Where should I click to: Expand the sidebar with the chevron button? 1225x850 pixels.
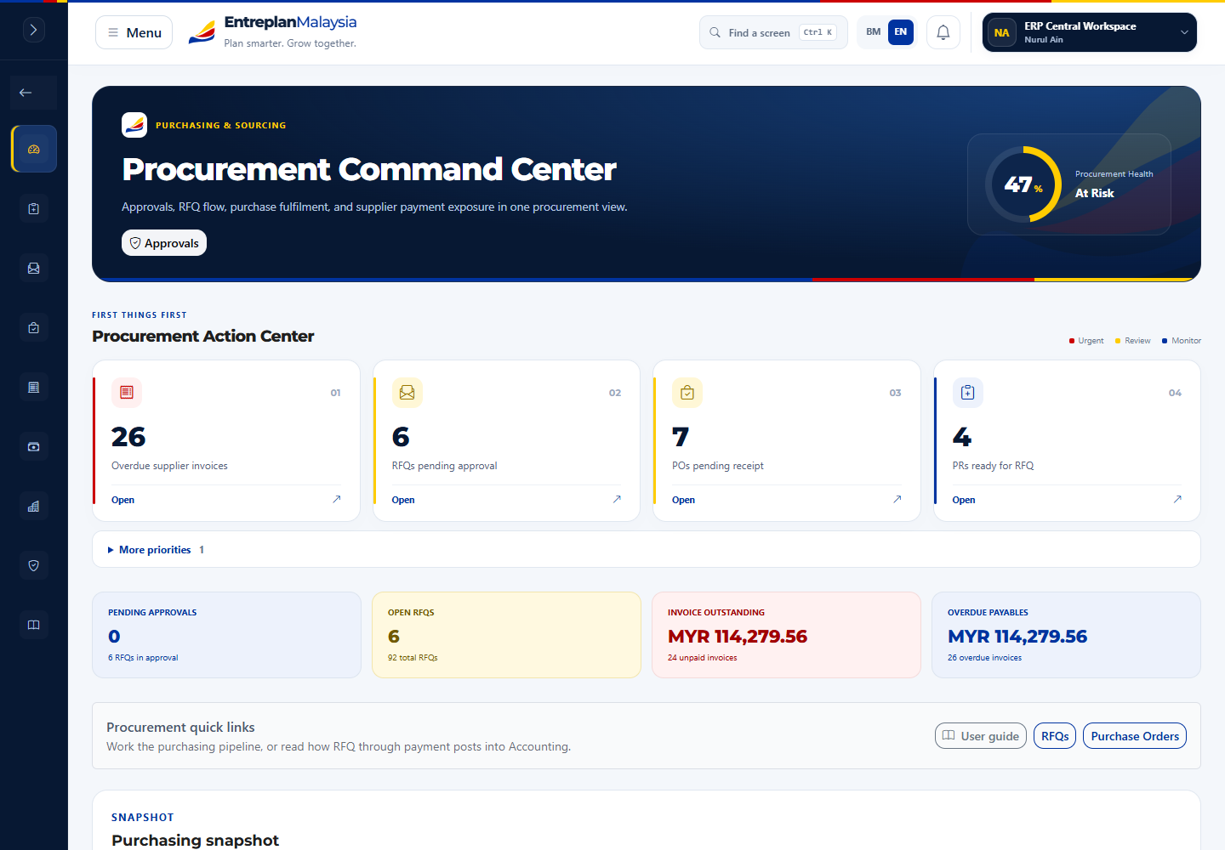(x=33, y=30)
